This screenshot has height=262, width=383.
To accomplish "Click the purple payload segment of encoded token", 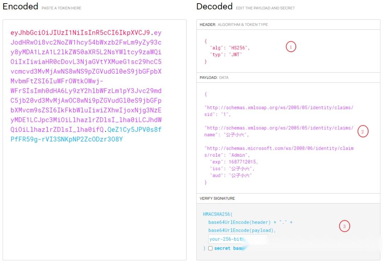I will click(86, 81).
